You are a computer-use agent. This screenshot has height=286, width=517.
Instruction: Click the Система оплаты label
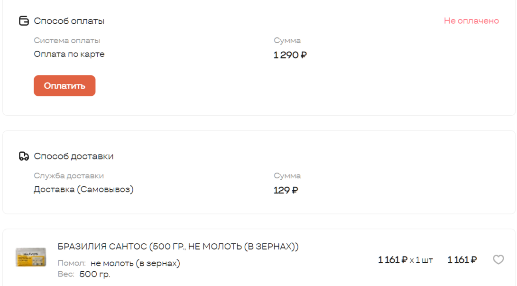pyautogui.click(x=67, y=41)
